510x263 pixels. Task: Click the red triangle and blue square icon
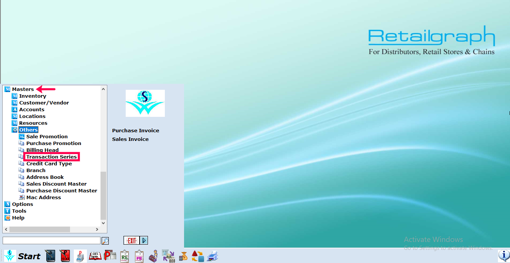coord(198,256)
